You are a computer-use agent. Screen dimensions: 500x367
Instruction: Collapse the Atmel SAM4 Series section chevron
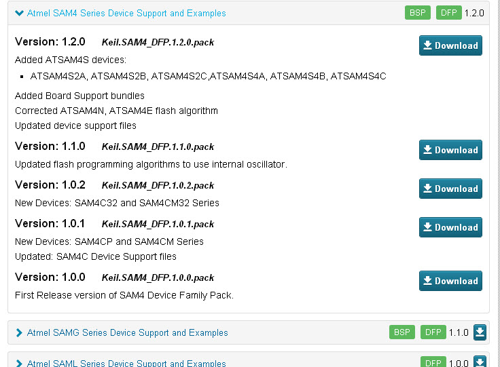pos(19,13)
